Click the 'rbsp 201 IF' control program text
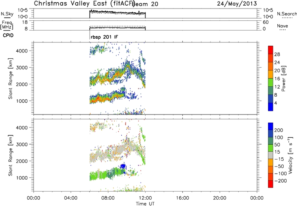297x206 pixels. tap(104, 37)
